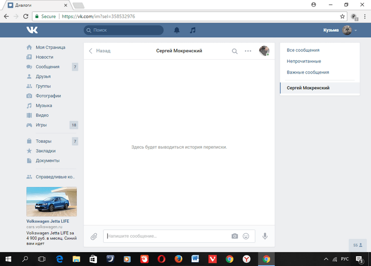Open Firefox from taskbar
This screenshot has height=266, width=371.
point(179,259)
